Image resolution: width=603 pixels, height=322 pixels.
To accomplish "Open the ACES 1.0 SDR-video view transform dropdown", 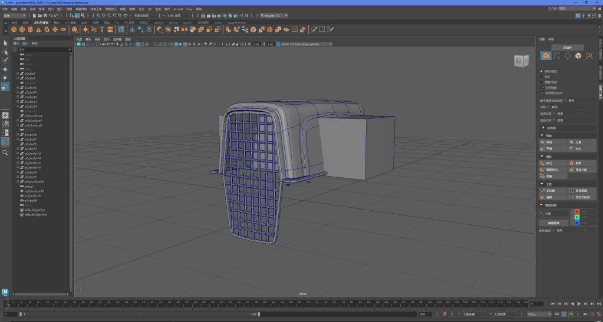I will 305,44.
